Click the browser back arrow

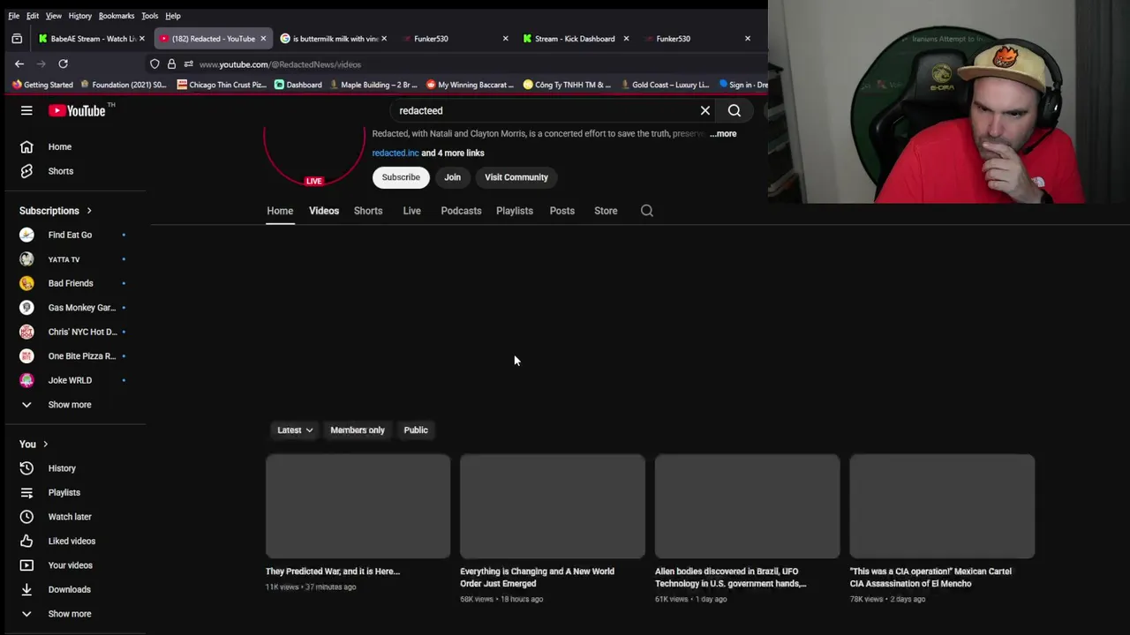tap(19, 63)
